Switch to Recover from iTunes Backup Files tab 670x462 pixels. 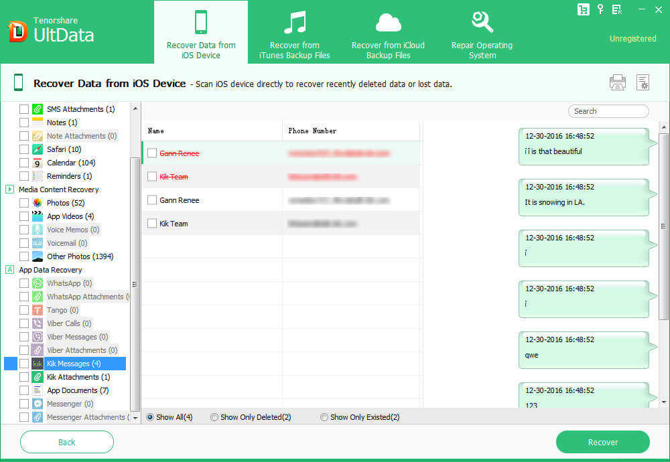tap(294, 32)
